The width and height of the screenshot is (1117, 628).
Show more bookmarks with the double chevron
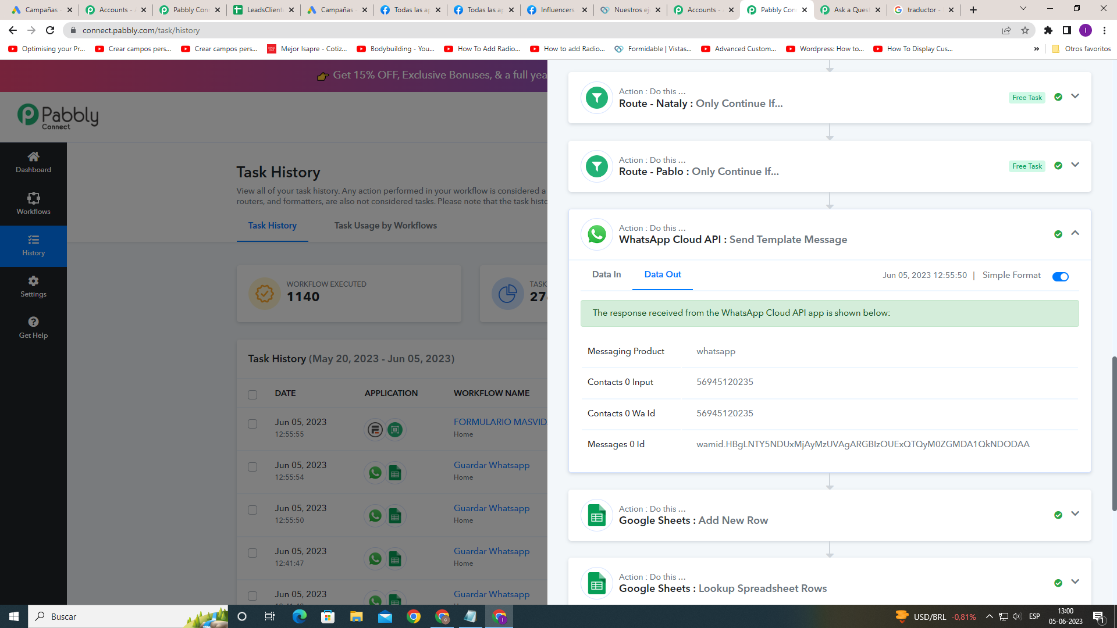1036,49
